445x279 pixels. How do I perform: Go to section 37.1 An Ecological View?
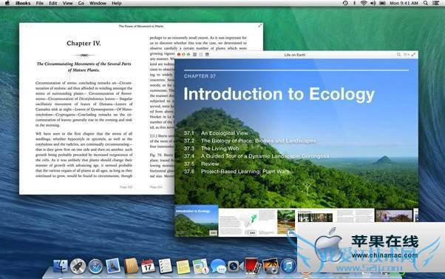(216, 133)
